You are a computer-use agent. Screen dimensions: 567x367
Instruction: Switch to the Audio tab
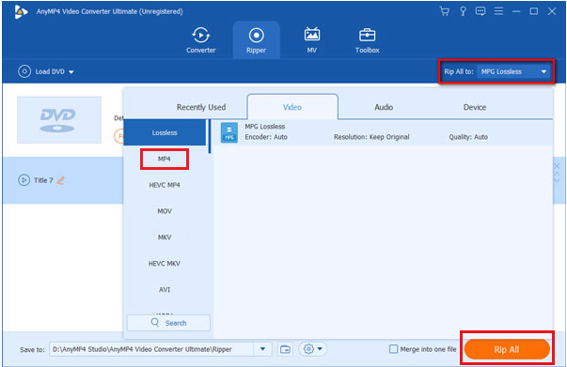point(384,107)
